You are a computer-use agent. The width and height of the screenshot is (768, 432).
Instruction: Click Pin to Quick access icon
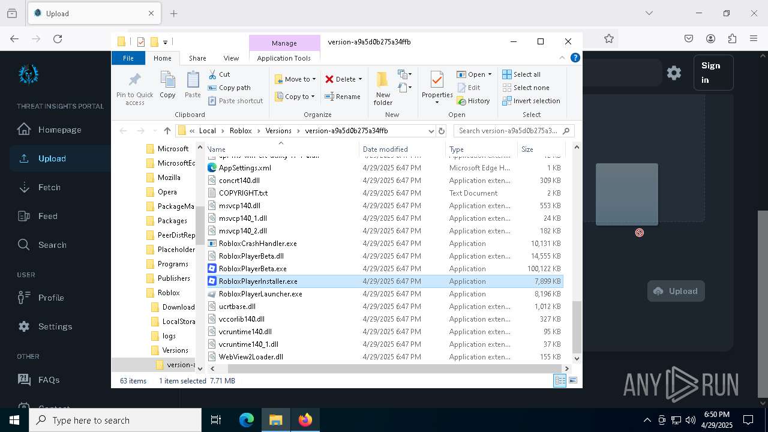pos(134,88)
